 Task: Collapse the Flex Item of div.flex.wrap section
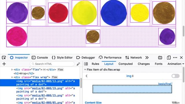point(85,70)
